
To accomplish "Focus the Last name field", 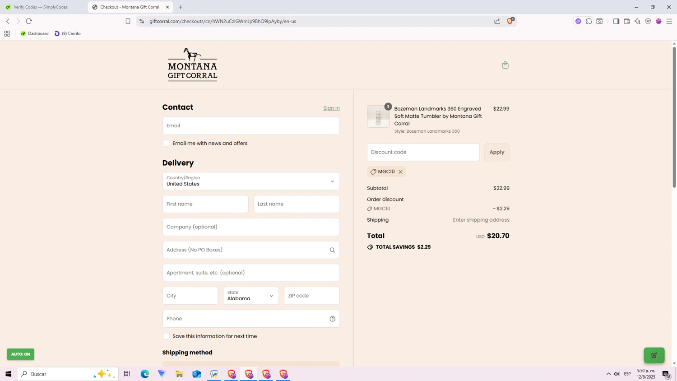I will [297, 204].
